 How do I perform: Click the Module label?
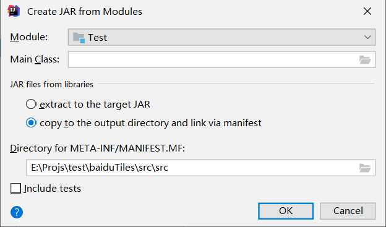pyautogui.click(x=29, y=37)
